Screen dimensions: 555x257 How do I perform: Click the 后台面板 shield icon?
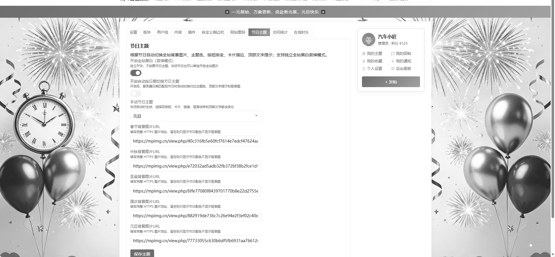(393, 69)
